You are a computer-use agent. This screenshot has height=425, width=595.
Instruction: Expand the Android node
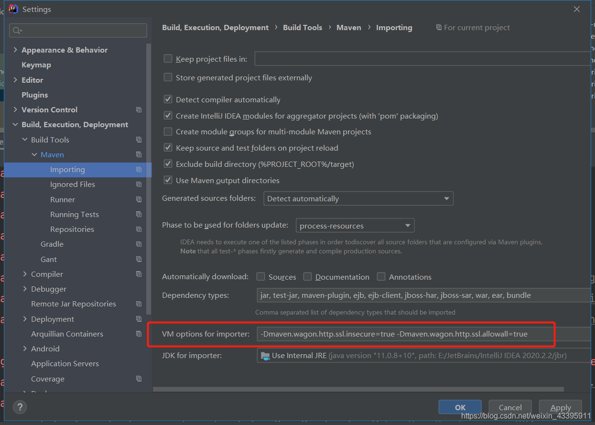pos(25,349)
